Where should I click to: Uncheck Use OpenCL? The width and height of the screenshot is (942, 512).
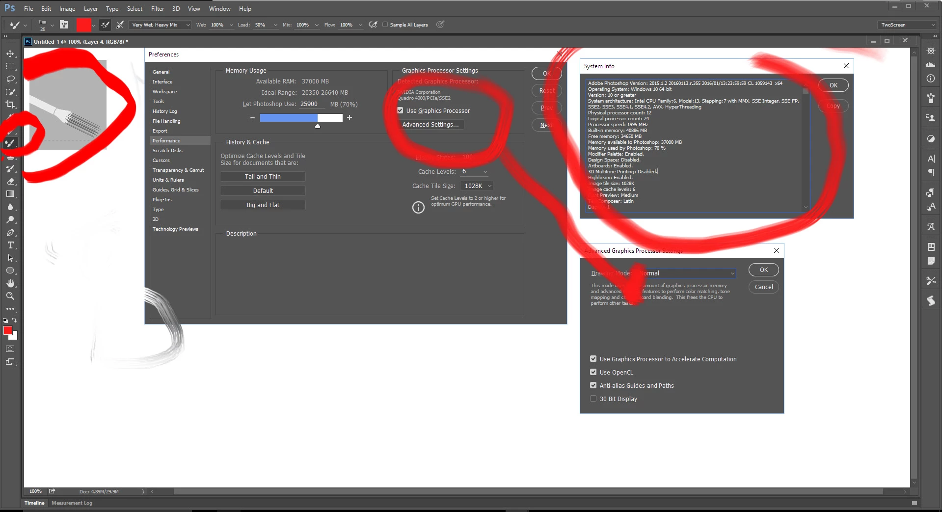pos(593,372)
